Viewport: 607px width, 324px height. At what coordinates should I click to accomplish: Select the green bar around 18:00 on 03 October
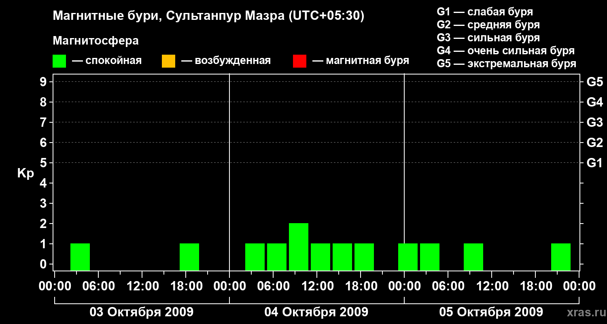(x=189, y=257)
